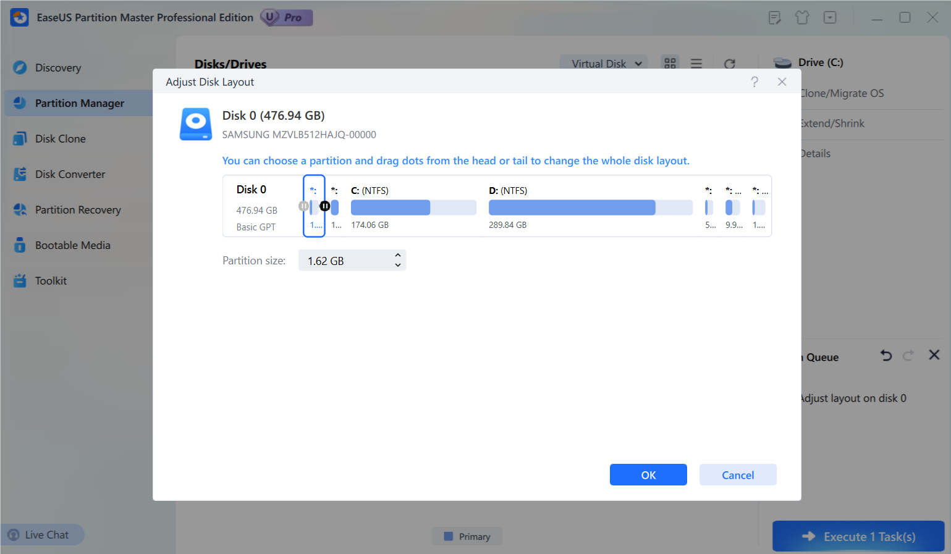Expand the Virtual Disk dropdown
951x554 pixels.
click(x=604, y=64)
